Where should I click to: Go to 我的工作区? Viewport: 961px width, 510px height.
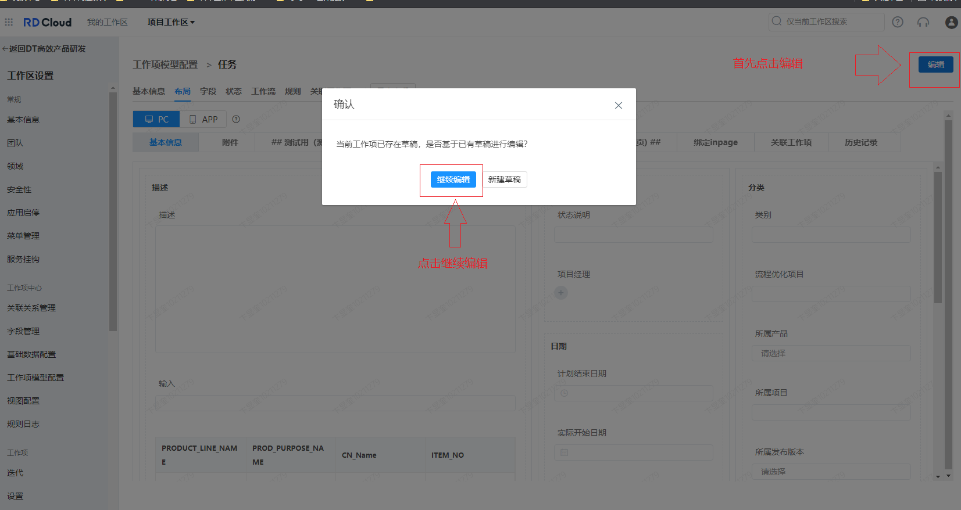pos(108,22)
